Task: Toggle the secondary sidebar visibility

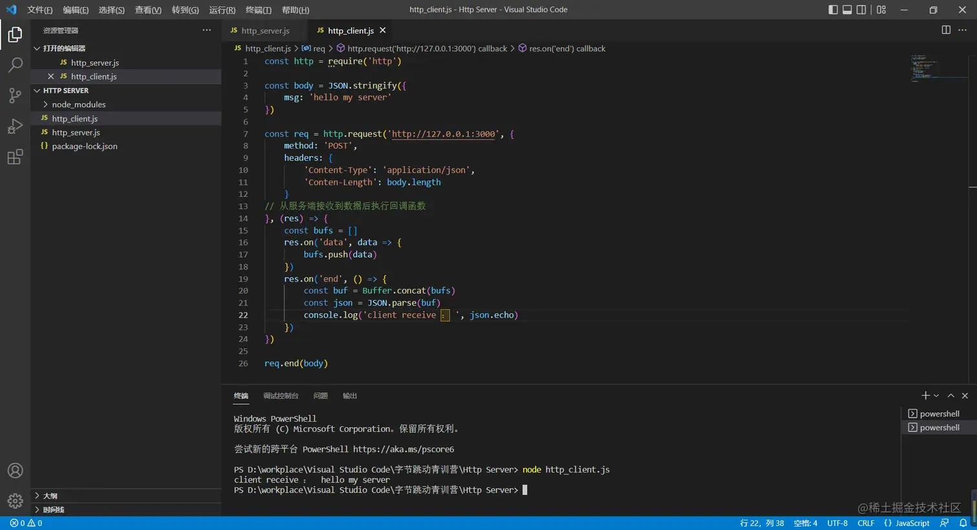Action: click(x=861, y=10)
